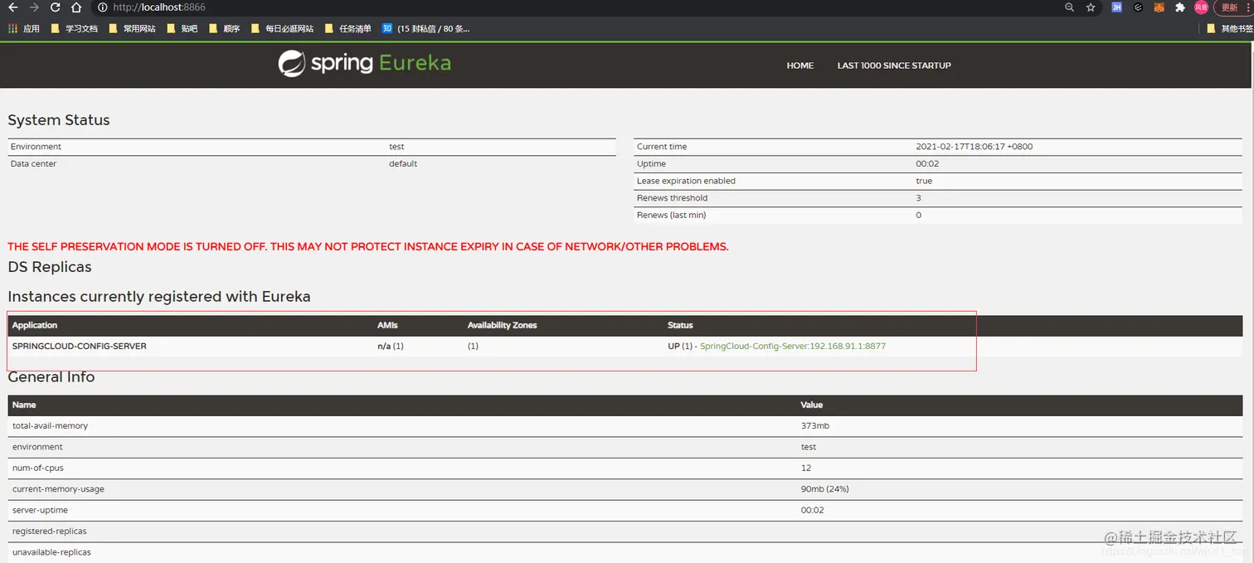
Task: Select the Lease expiration value 'true'
Action: click(x=924, y=181)
